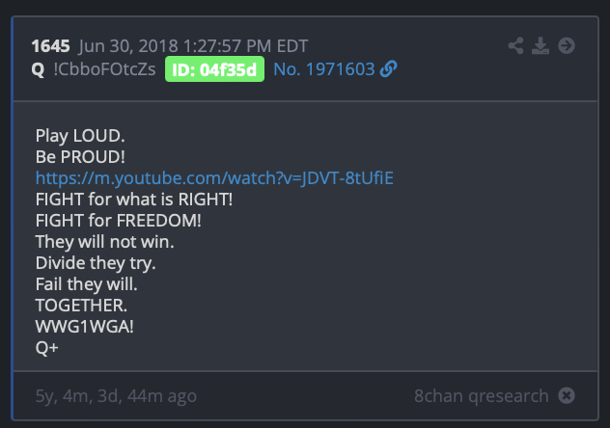
Task: Click the WWG1WGA! line in the post
Action: pyautogui.click(x=84, y=327)
